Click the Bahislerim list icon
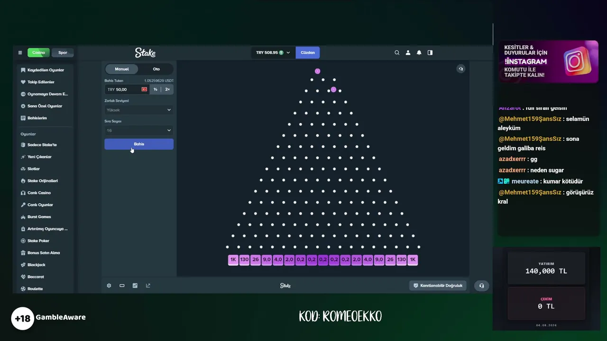The height and width of the screenshot is (341, 607). click(23, 118)
